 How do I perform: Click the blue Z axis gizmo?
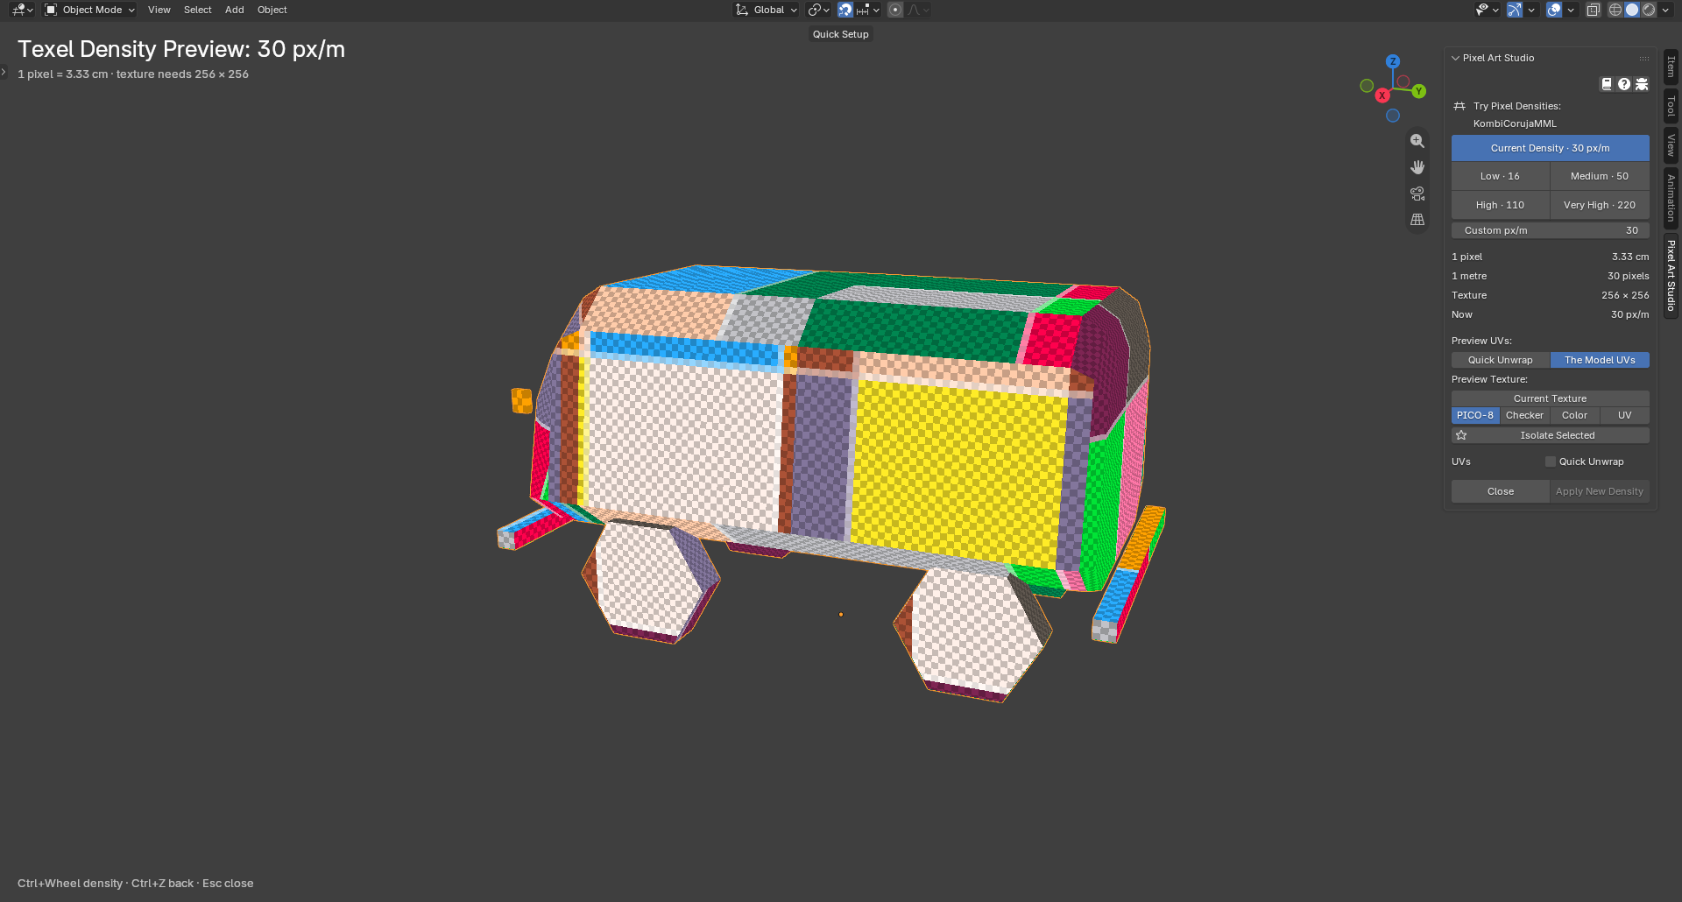[1393, 61]
